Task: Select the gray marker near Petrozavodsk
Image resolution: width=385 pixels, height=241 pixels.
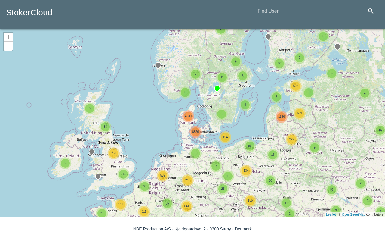Action: 337,46
